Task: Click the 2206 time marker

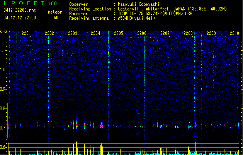Action: pos(142,33)
